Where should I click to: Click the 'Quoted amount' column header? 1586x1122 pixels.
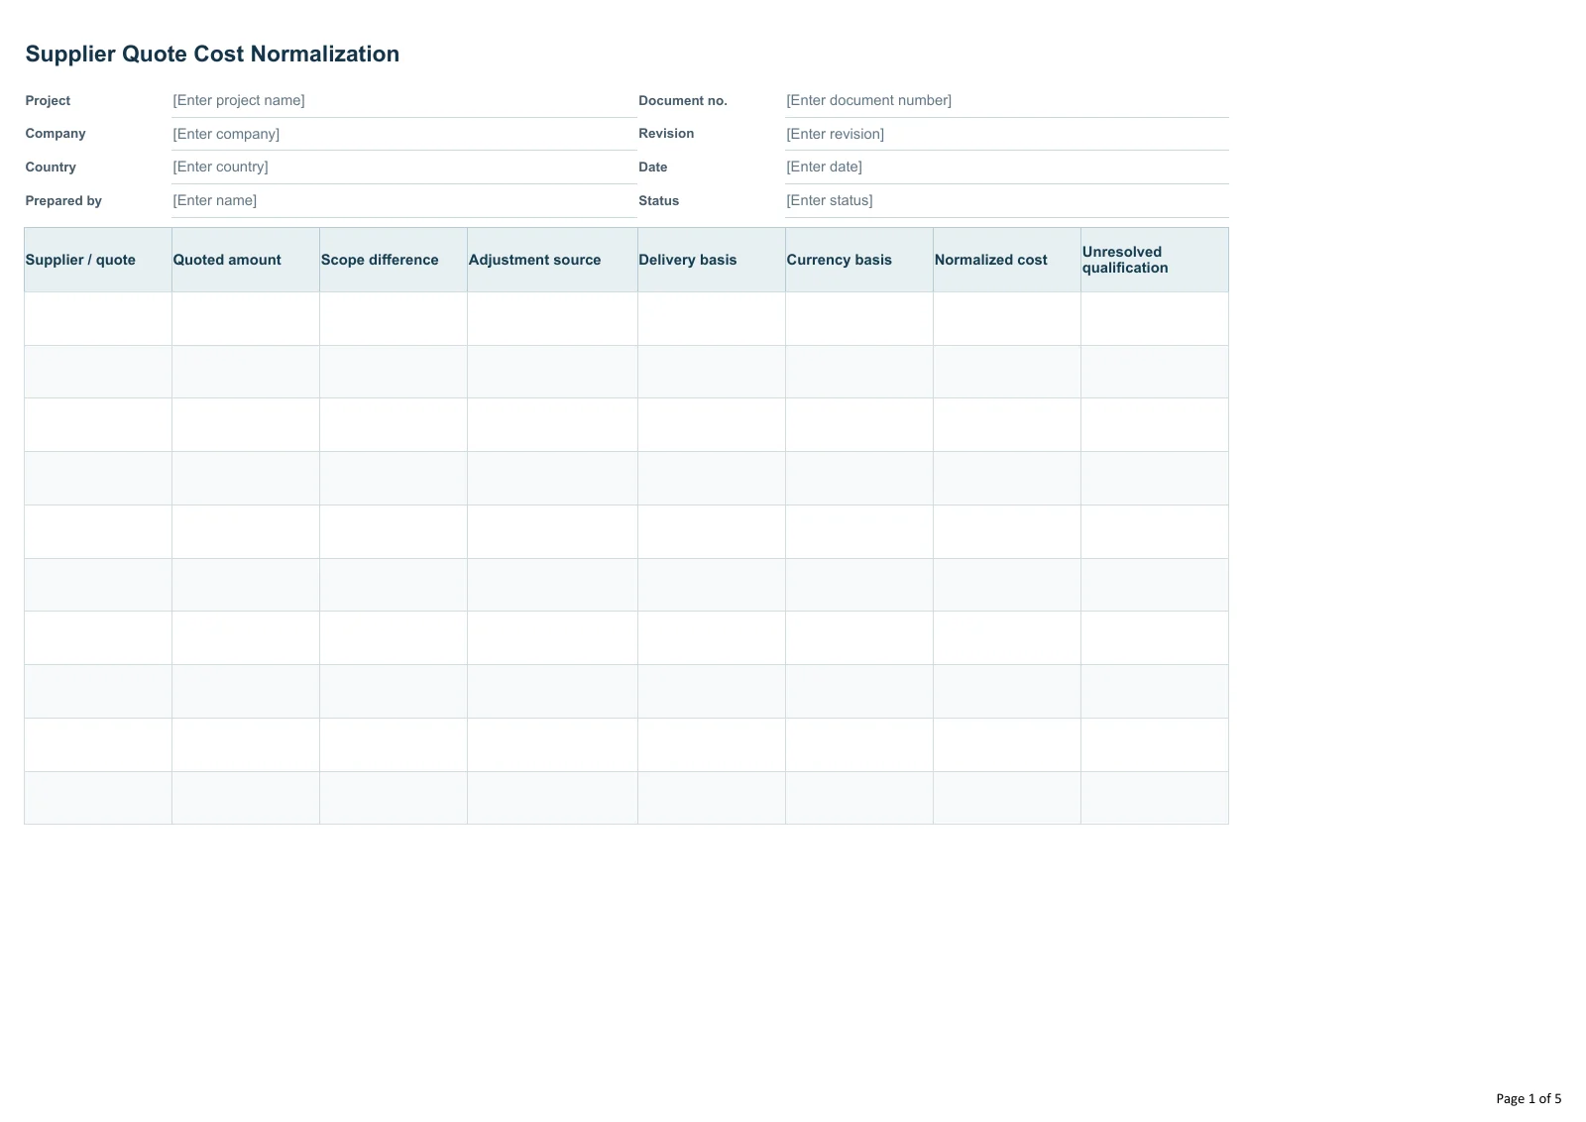246,260
